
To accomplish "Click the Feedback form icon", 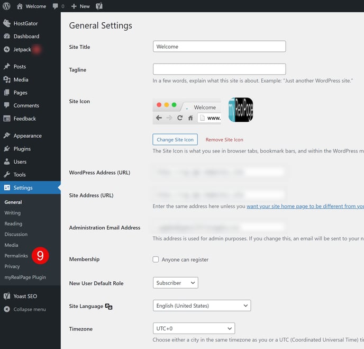I will [x=7, y=119].
